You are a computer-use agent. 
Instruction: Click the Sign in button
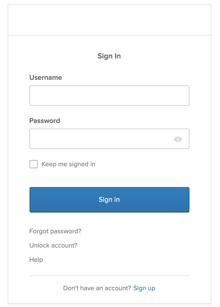(x=109, y=200)
